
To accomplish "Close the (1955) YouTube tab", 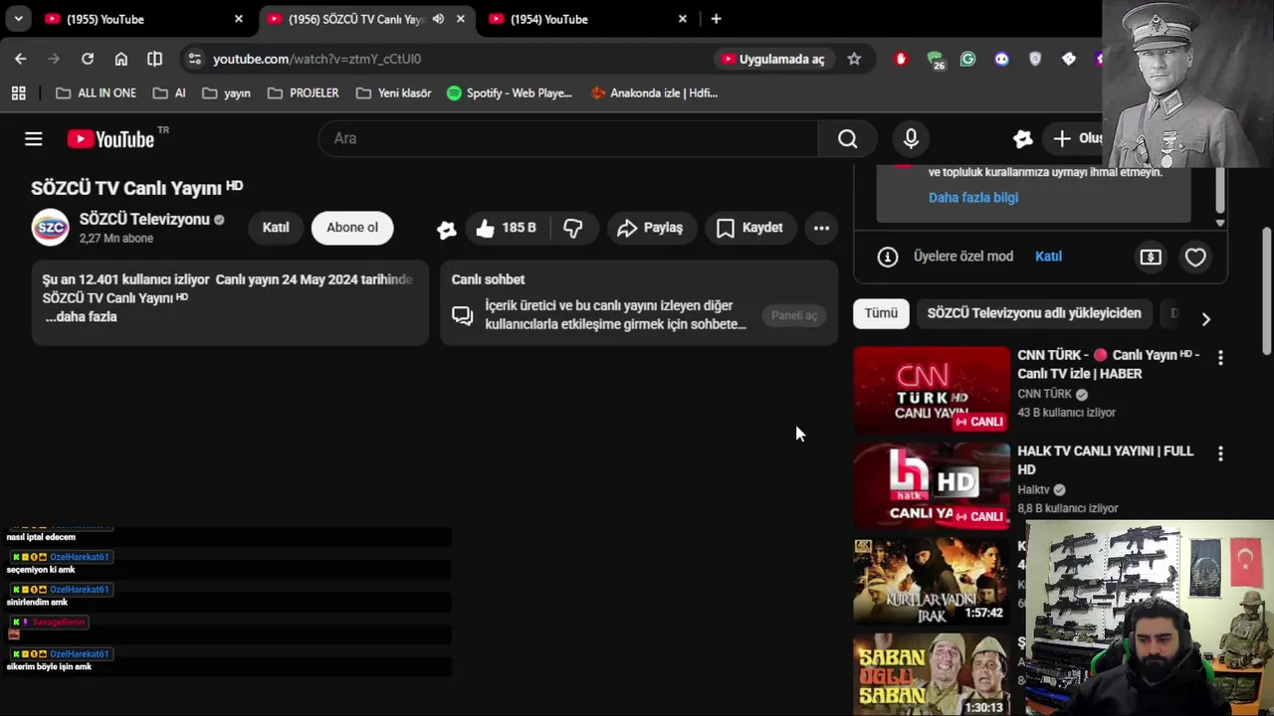I will (239, 19).
